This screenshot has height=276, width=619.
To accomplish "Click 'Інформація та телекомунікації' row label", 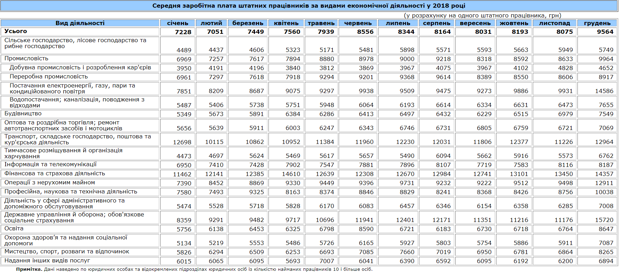I will pyautogui.click(x=50, y=164).
